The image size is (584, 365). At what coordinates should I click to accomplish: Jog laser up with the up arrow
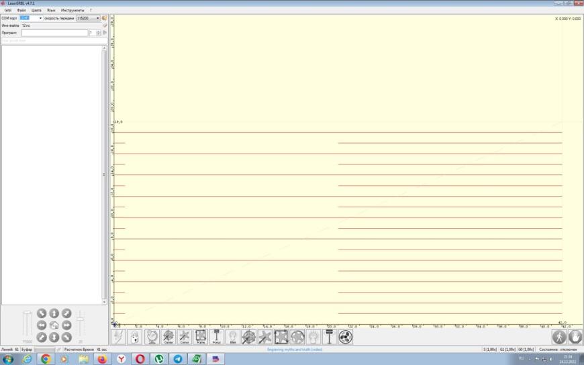(54, 313)
